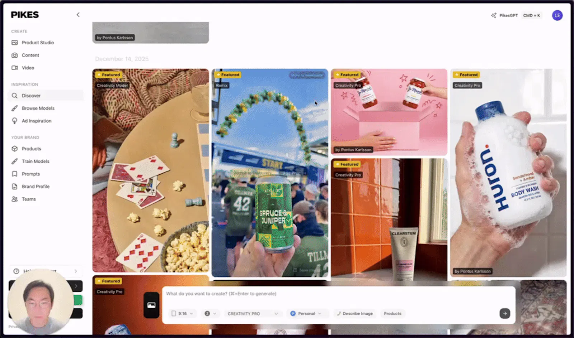Image resolution: width=574 pixels, height=338 pixels.
Task: Submit the prompt with the arrow button
Action: coord(505,313)
